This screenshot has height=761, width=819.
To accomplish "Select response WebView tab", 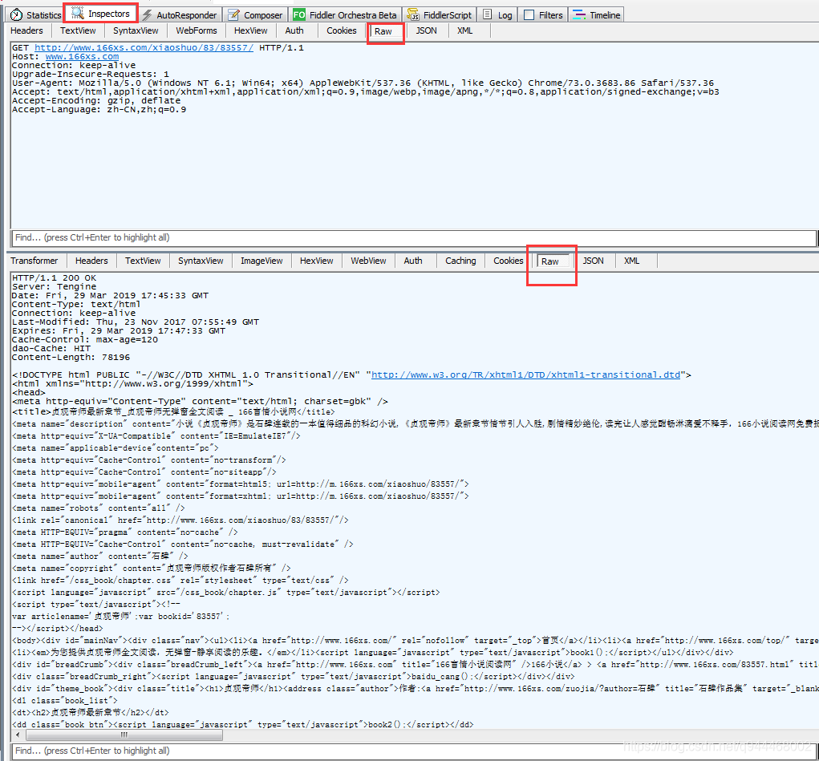I will click(368, 261).
